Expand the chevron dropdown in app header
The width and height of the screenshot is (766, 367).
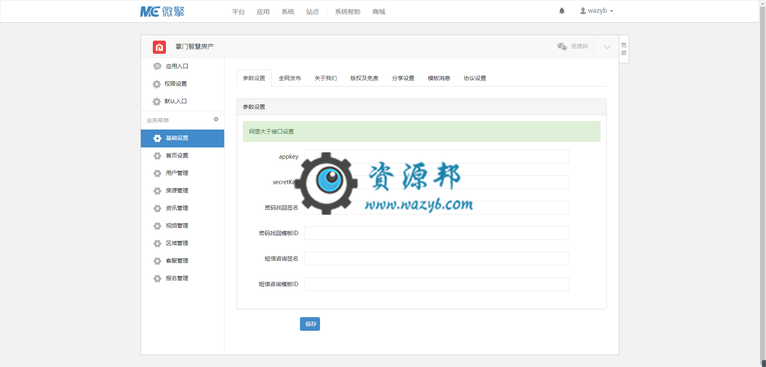tap(607, 47)
